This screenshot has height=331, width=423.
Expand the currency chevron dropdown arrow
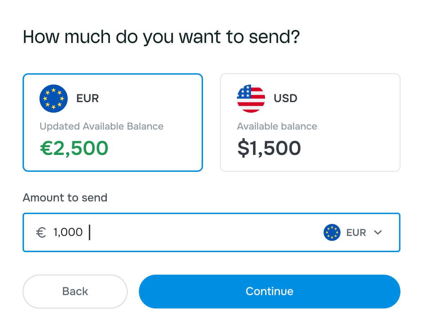click(x=378, y=232)
